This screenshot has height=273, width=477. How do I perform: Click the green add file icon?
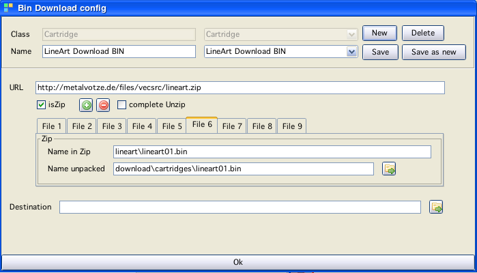pos(86,105)
